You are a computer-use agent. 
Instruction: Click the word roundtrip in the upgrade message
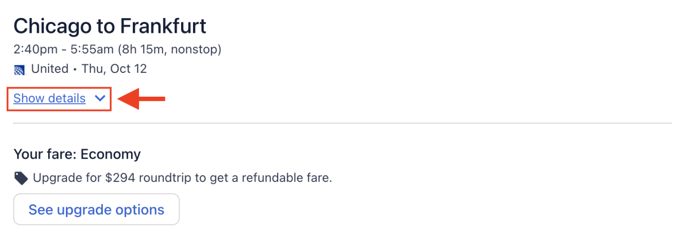coord(165,179)
